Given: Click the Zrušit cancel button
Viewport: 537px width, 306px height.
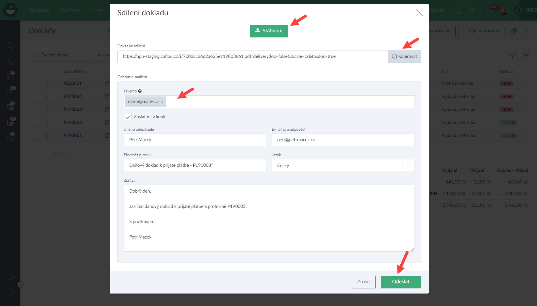Looking at the screenshot, I should [363, 282].
